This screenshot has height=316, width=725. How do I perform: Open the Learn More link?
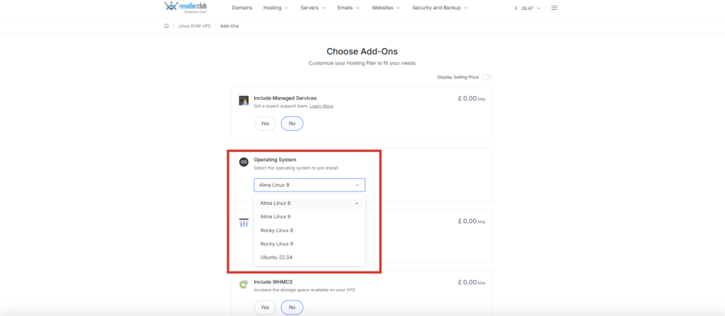point(321,106)
